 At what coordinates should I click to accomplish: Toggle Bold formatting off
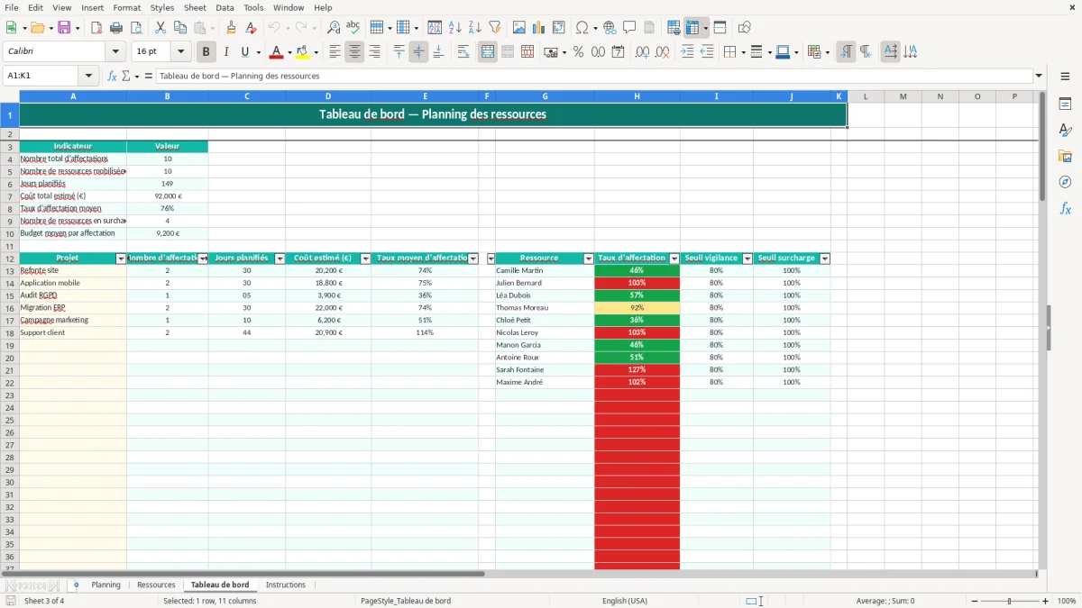tap(206, 52)
